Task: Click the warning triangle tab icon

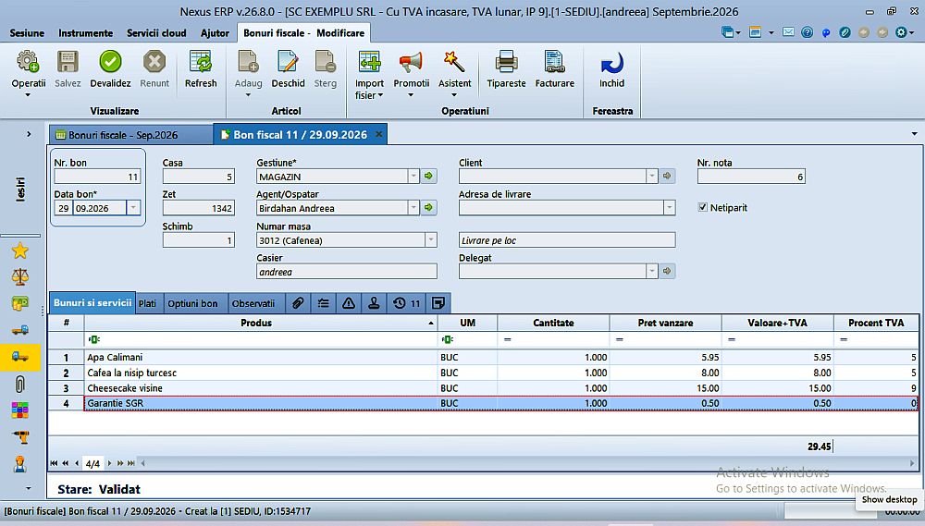Action: coord(349,303)
